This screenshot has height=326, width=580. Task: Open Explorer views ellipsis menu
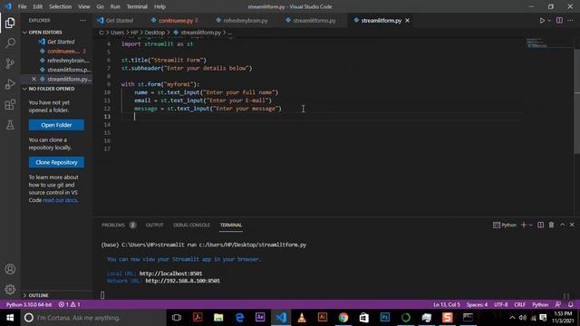[82, 21]
